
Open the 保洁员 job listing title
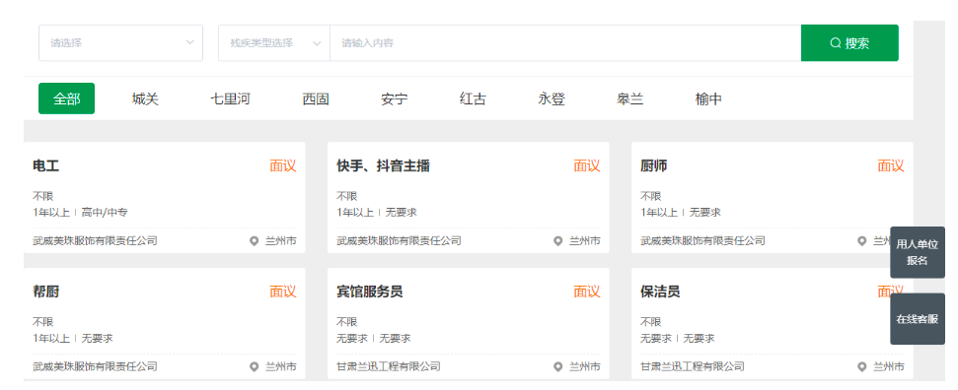(x=660, y=292)
